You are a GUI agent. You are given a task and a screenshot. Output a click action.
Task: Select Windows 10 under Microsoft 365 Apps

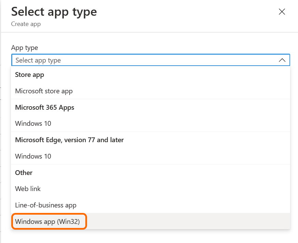33,123
